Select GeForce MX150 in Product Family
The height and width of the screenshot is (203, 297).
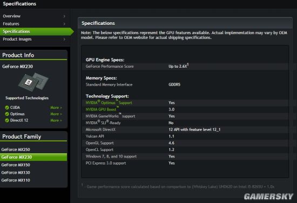pos(16,165)
